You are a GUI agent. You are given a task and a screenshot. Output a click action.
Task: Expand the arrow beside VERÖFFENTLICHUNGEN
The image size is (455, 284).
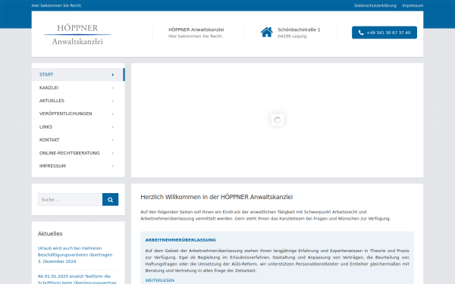(x=112, y=114)
